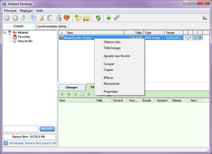Switch to the Compte tab
212x154 pixels.
[19, 26]
